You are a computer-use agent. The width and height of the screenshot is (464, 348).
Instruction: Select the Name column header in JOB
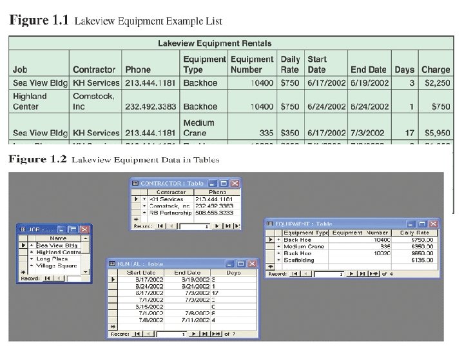(x=58, y=238)
